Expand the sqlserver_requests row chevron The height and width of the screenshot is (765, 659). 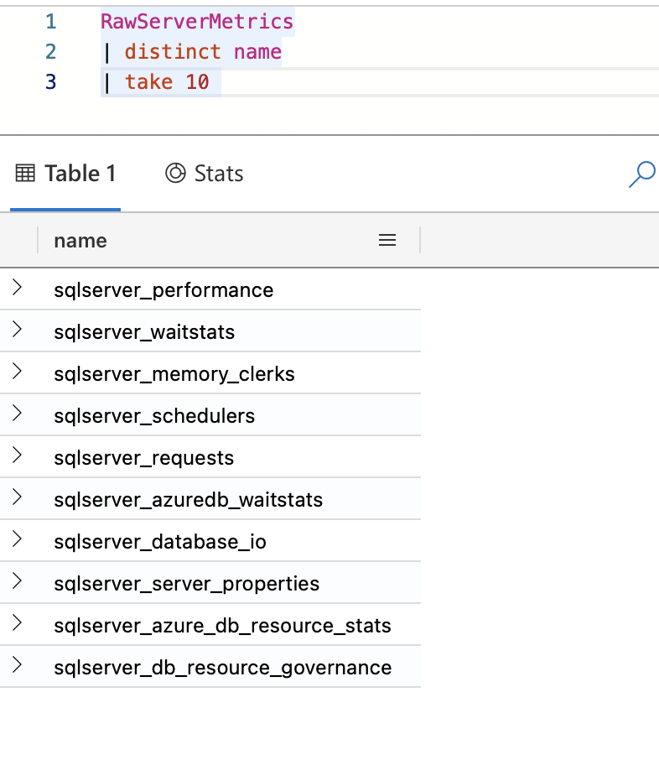(17, 455)
